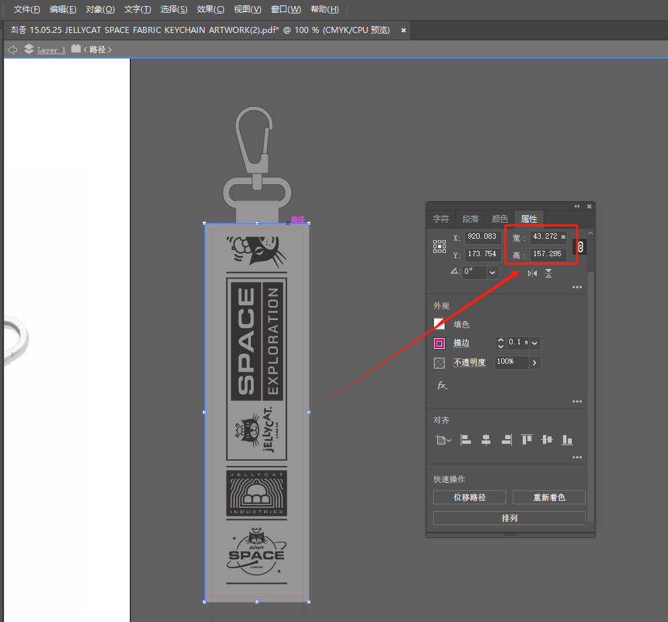The image size is (668, 622).
Task: Click the flip vertically icon
Action: pyautogui.click(x=549, y=273)
